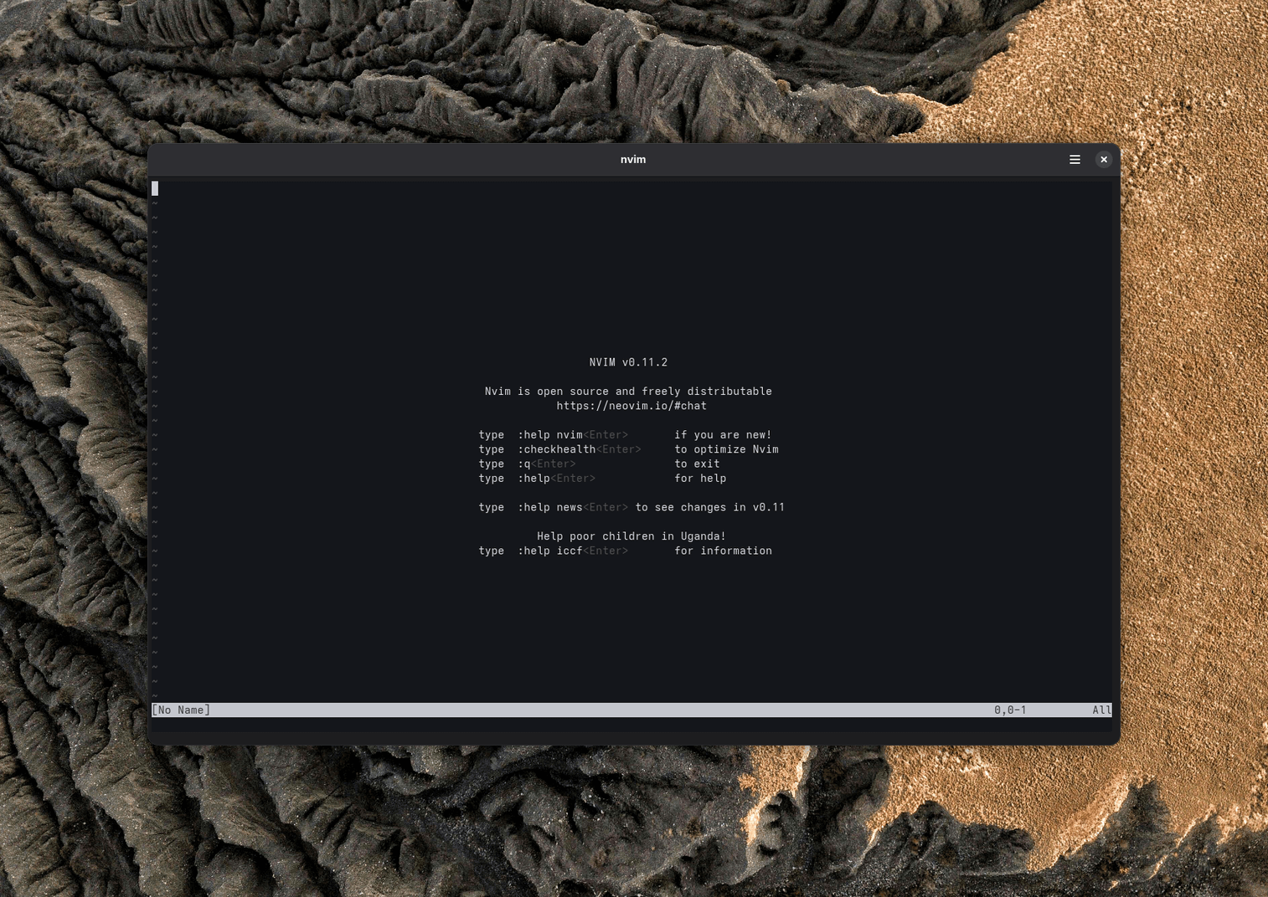Close the nvim terminal window

click(1104, 159)
